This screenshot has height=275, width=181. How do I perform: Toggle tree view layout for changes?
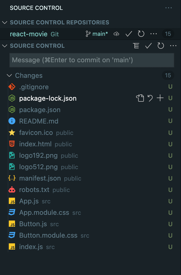(x=136, y=46)
